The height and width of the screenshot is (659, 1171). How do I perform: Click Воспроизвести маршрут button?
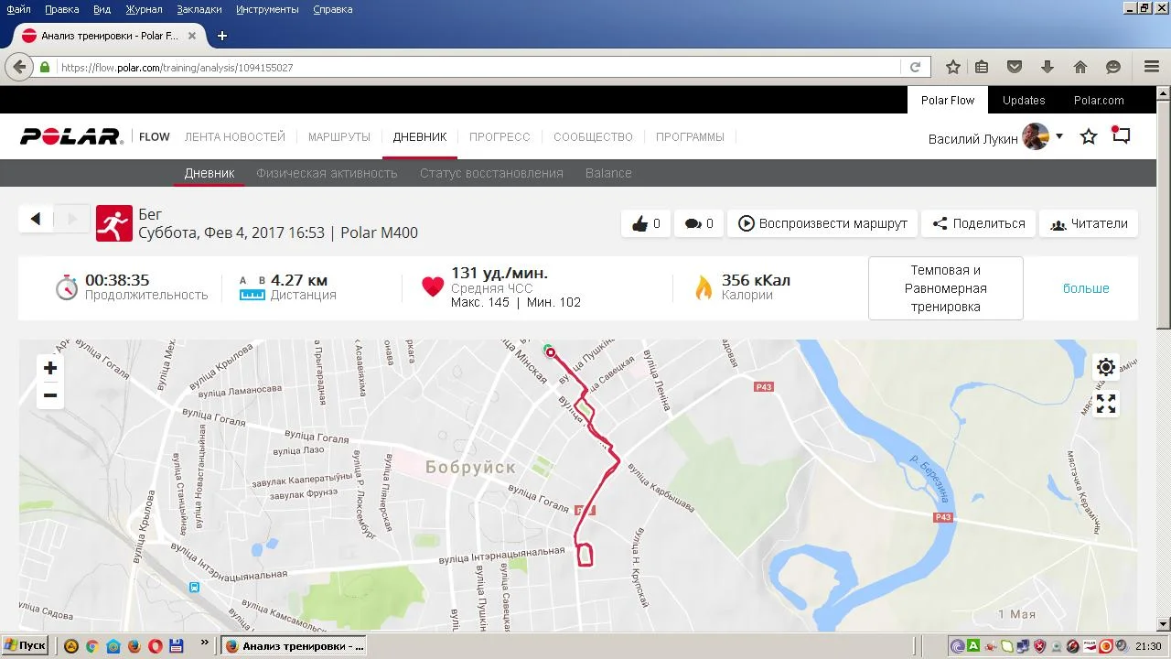pos(822,223)
